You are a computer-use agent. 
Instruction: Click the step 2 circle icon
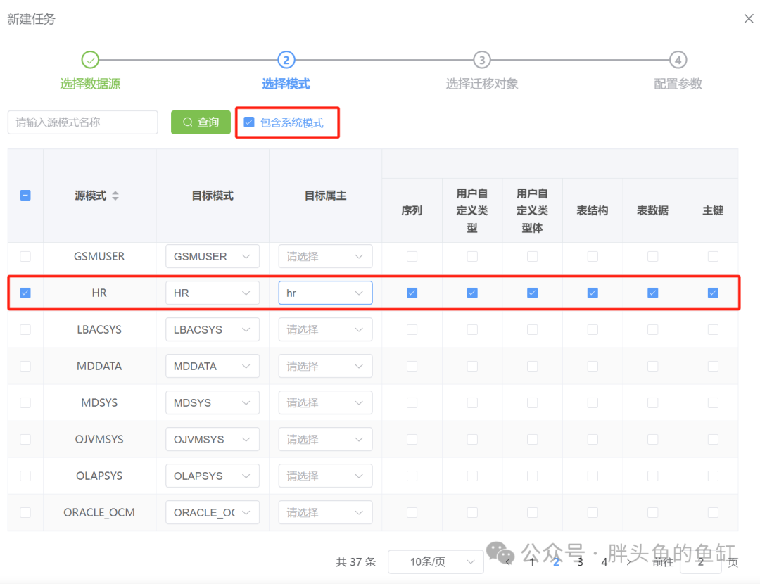[x=286, y=60]
